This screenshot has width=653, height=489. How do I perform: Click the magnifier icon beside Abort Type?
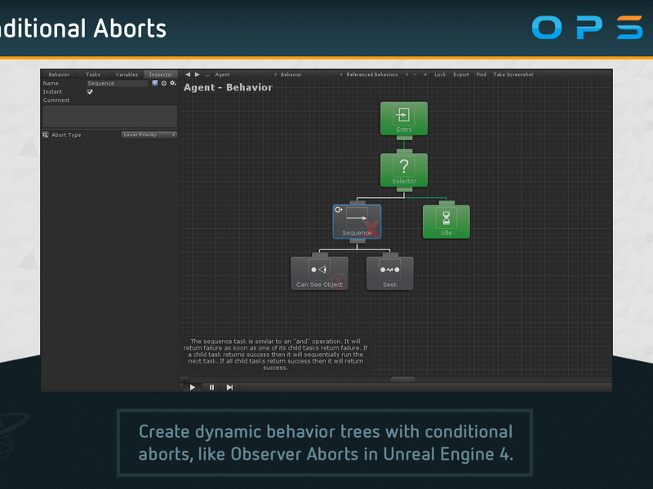click(46, 134)
